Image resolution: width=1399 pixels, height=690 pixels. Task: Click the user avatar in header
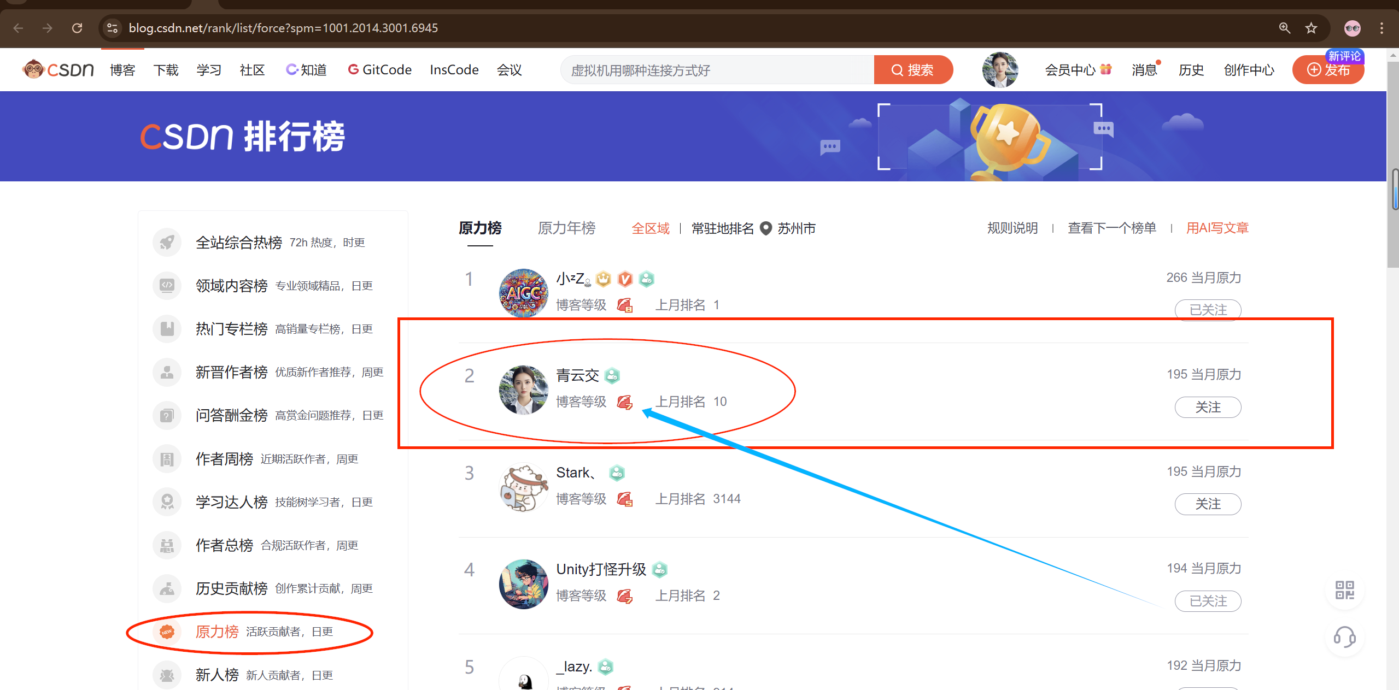point(999,70)
